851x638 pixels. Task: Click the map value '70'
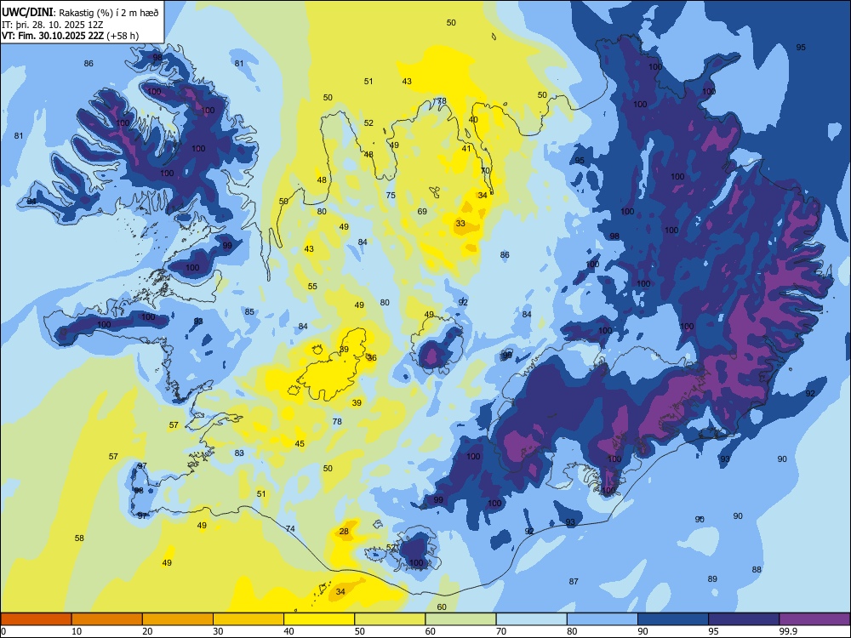[x=485, y=170]
